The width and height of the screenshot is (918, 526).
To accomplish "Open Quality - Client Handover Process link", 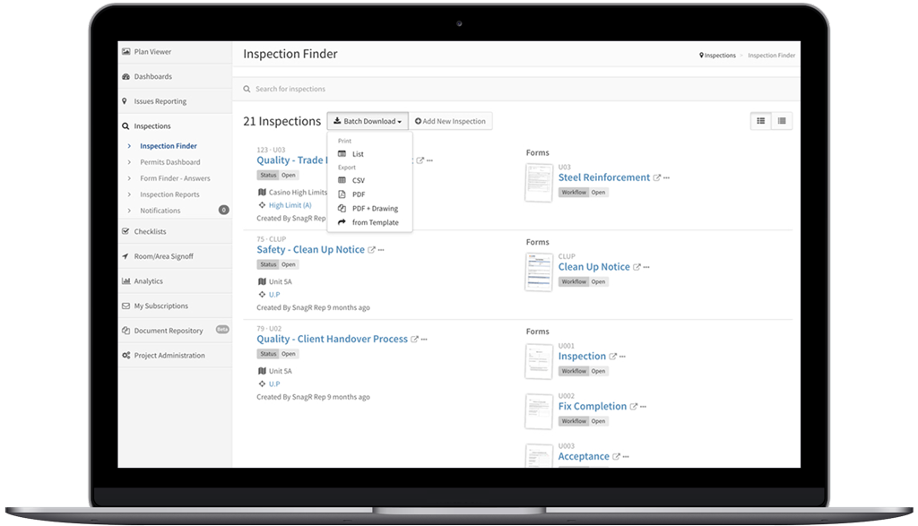I will [332, 340].
